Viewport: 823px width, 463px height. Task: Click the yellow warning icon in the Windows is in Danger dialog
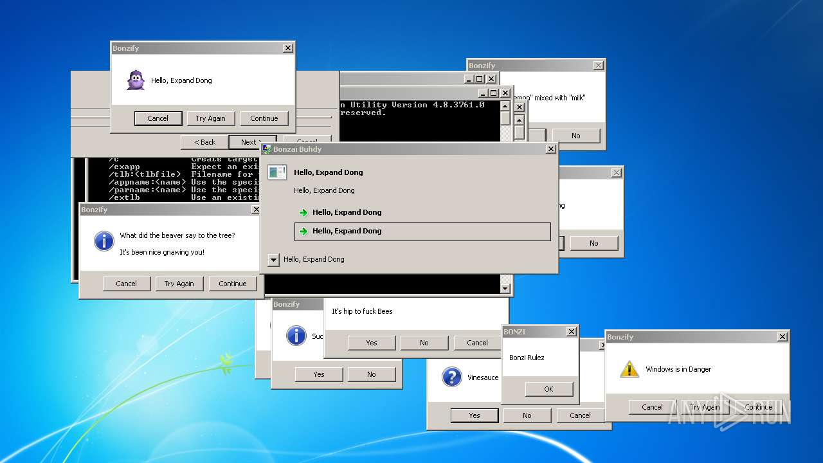[629, 369]
